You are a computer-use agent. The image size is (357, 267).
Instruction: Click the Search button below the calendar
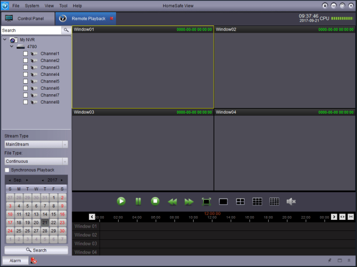36,250
